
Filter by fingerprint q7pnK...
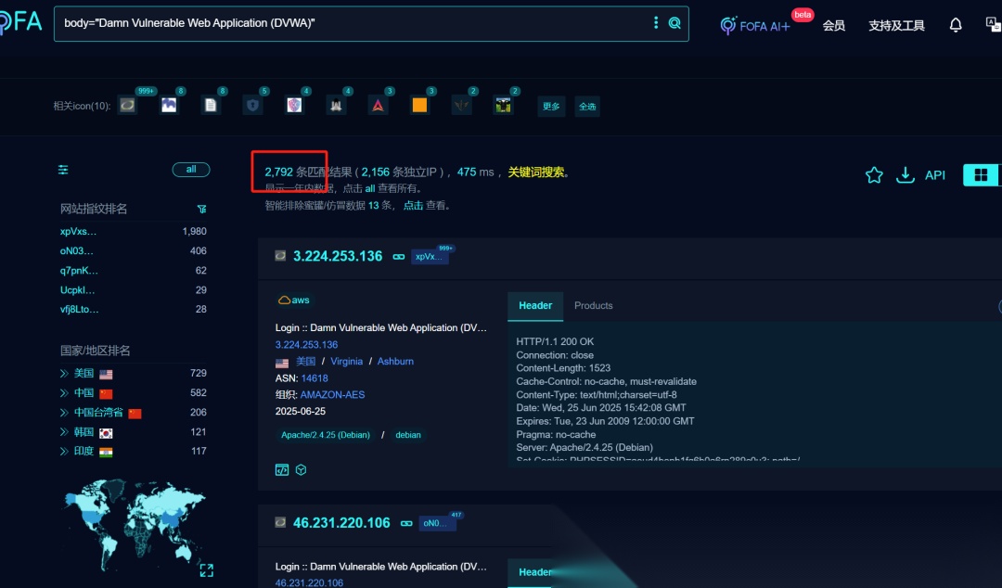click(x=79, y=271)
